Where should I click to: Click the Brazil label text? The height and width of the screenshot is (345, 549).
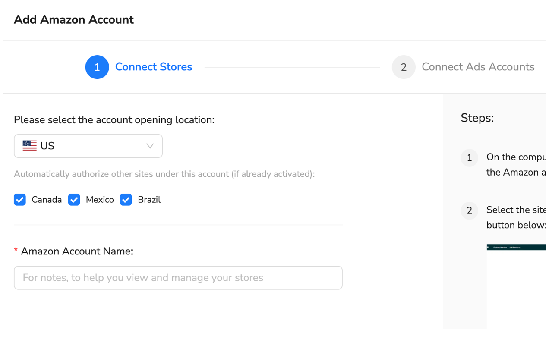coord(149,200)
